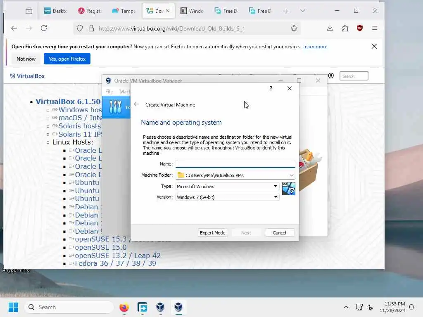The height and width of the screenshot is (317, 423).
Task: Open the Version combo box
Action: pyautogui.click(x=228, y=197)
